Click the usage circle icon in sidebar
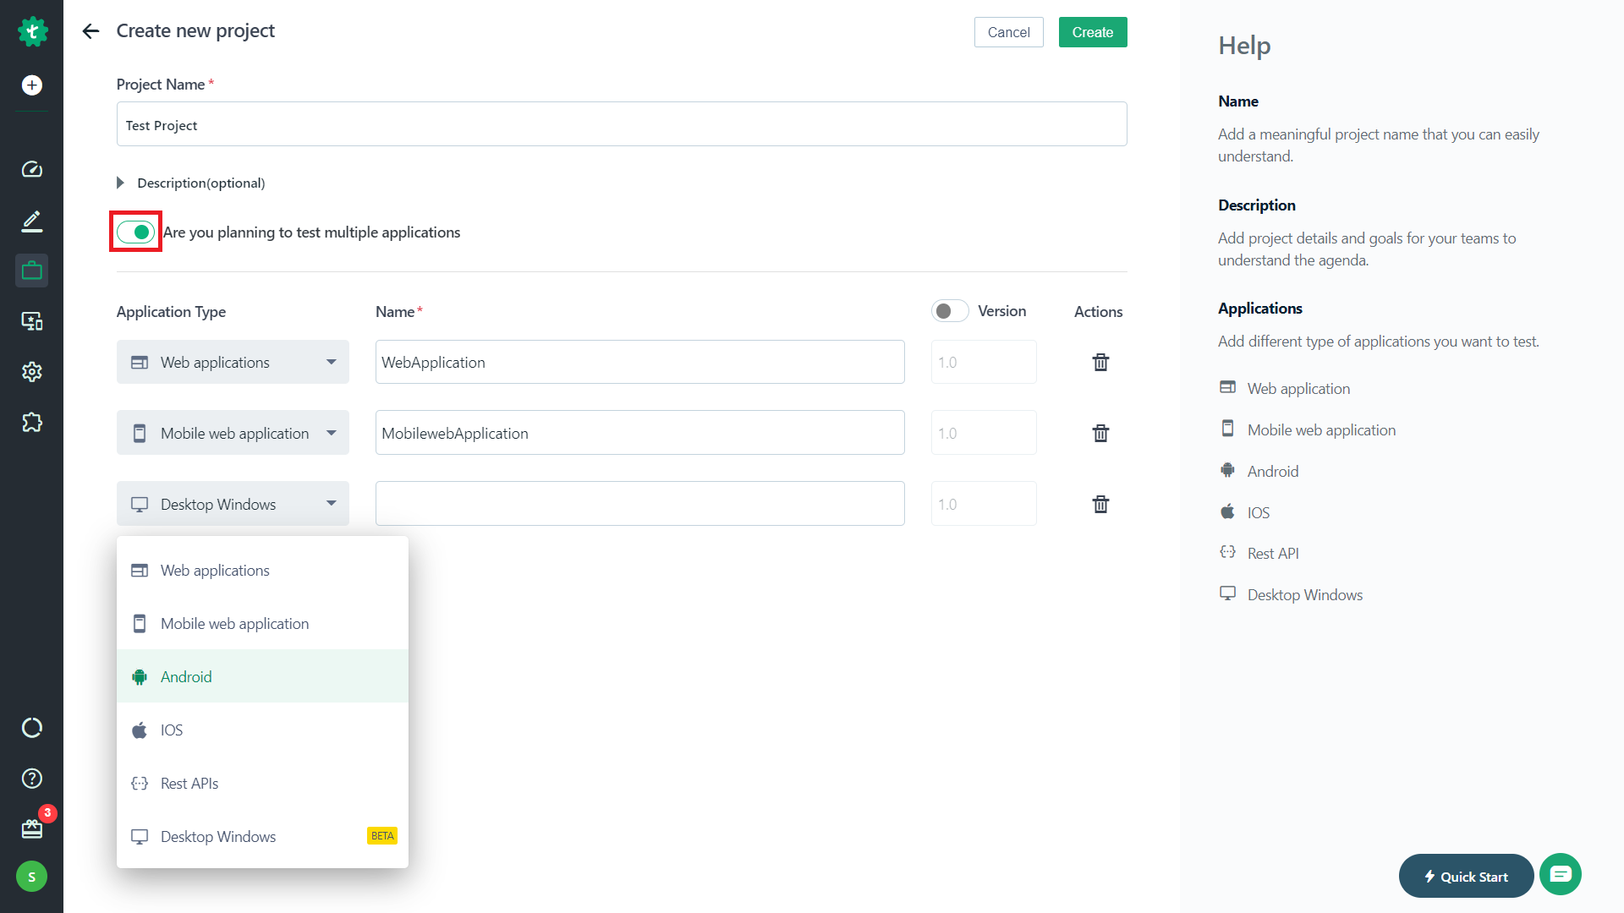 click(32, 728)
